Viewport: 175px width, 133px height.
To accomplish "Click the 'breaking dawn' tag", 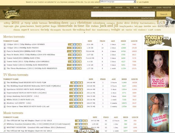I will pyautogui.click(x=58, y=23).
